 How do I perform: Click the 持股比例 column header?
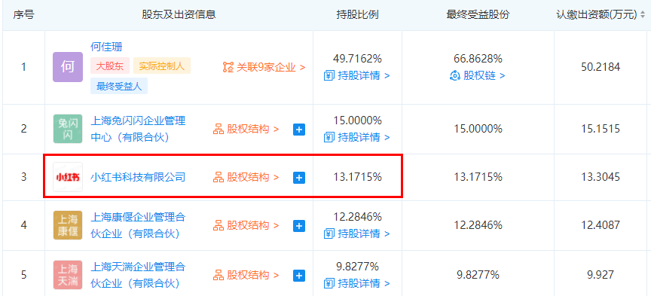tap(357, 15)
